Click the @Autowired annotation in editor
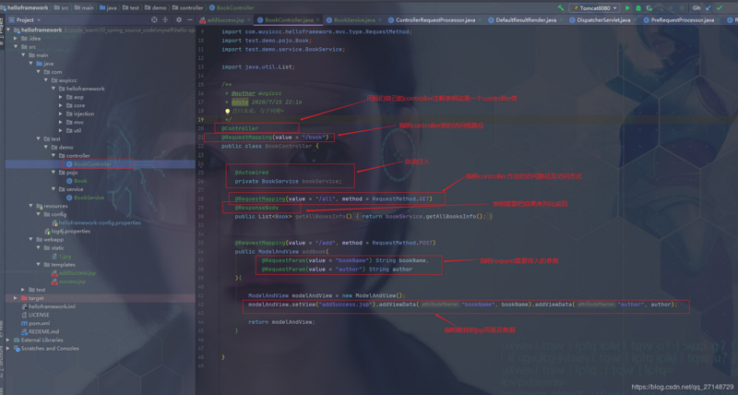Screen dimensions: 738x395 252,173
